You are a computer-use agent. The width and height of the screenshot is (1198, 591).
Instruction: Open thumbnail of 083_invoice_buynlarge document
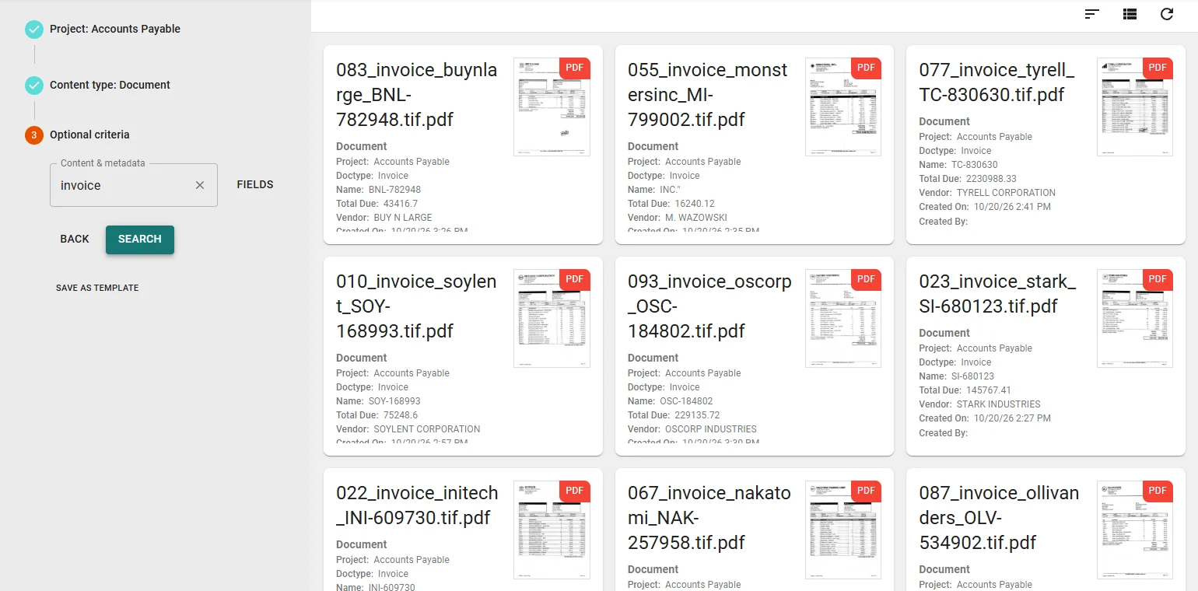click(552, 107)
